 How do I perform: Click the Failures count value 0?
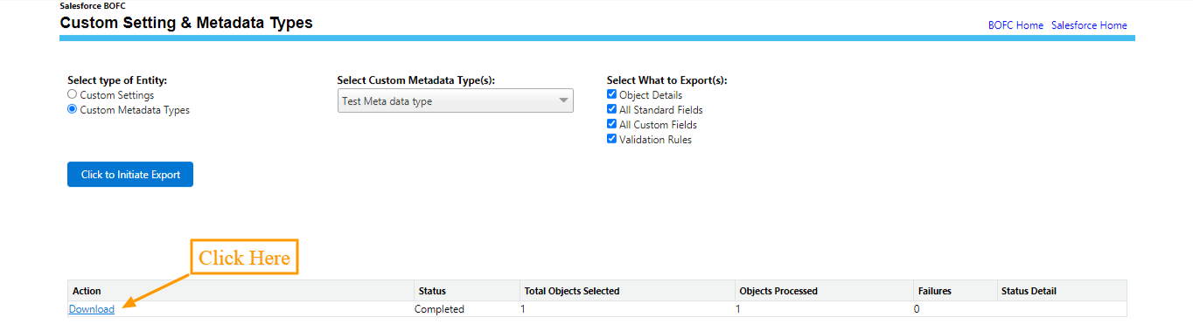click(917, 309)
